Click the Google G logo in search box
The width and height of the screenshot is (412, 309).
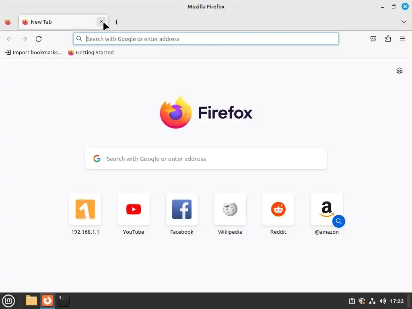pos(97,159)
